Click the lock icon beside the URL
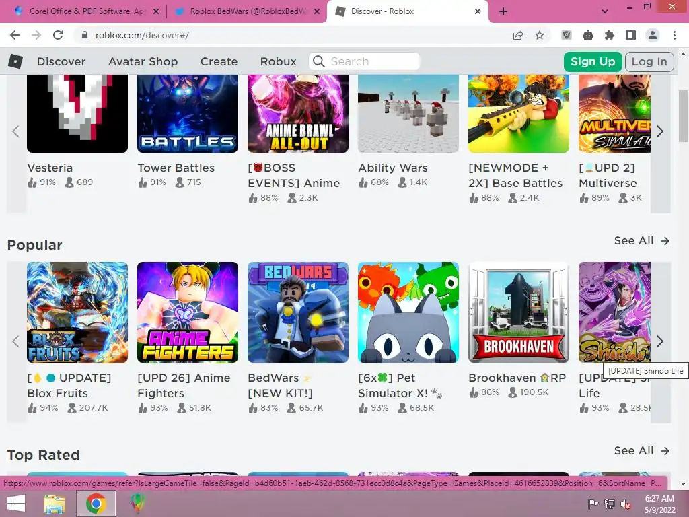This screenshot has width=689, height=517. click(85, 35)
